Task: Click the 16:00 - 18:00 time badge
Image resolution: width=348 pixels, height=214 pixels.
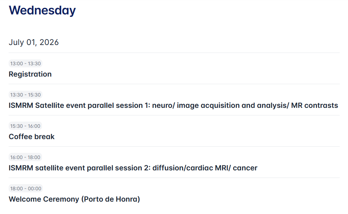Action: pos(26,157)
